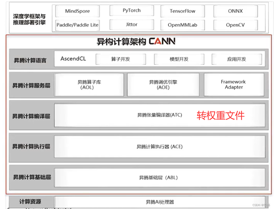Click the 昇腾算子库 (AOL) box
Screen dimensions: 274x209
click(89, 85)
